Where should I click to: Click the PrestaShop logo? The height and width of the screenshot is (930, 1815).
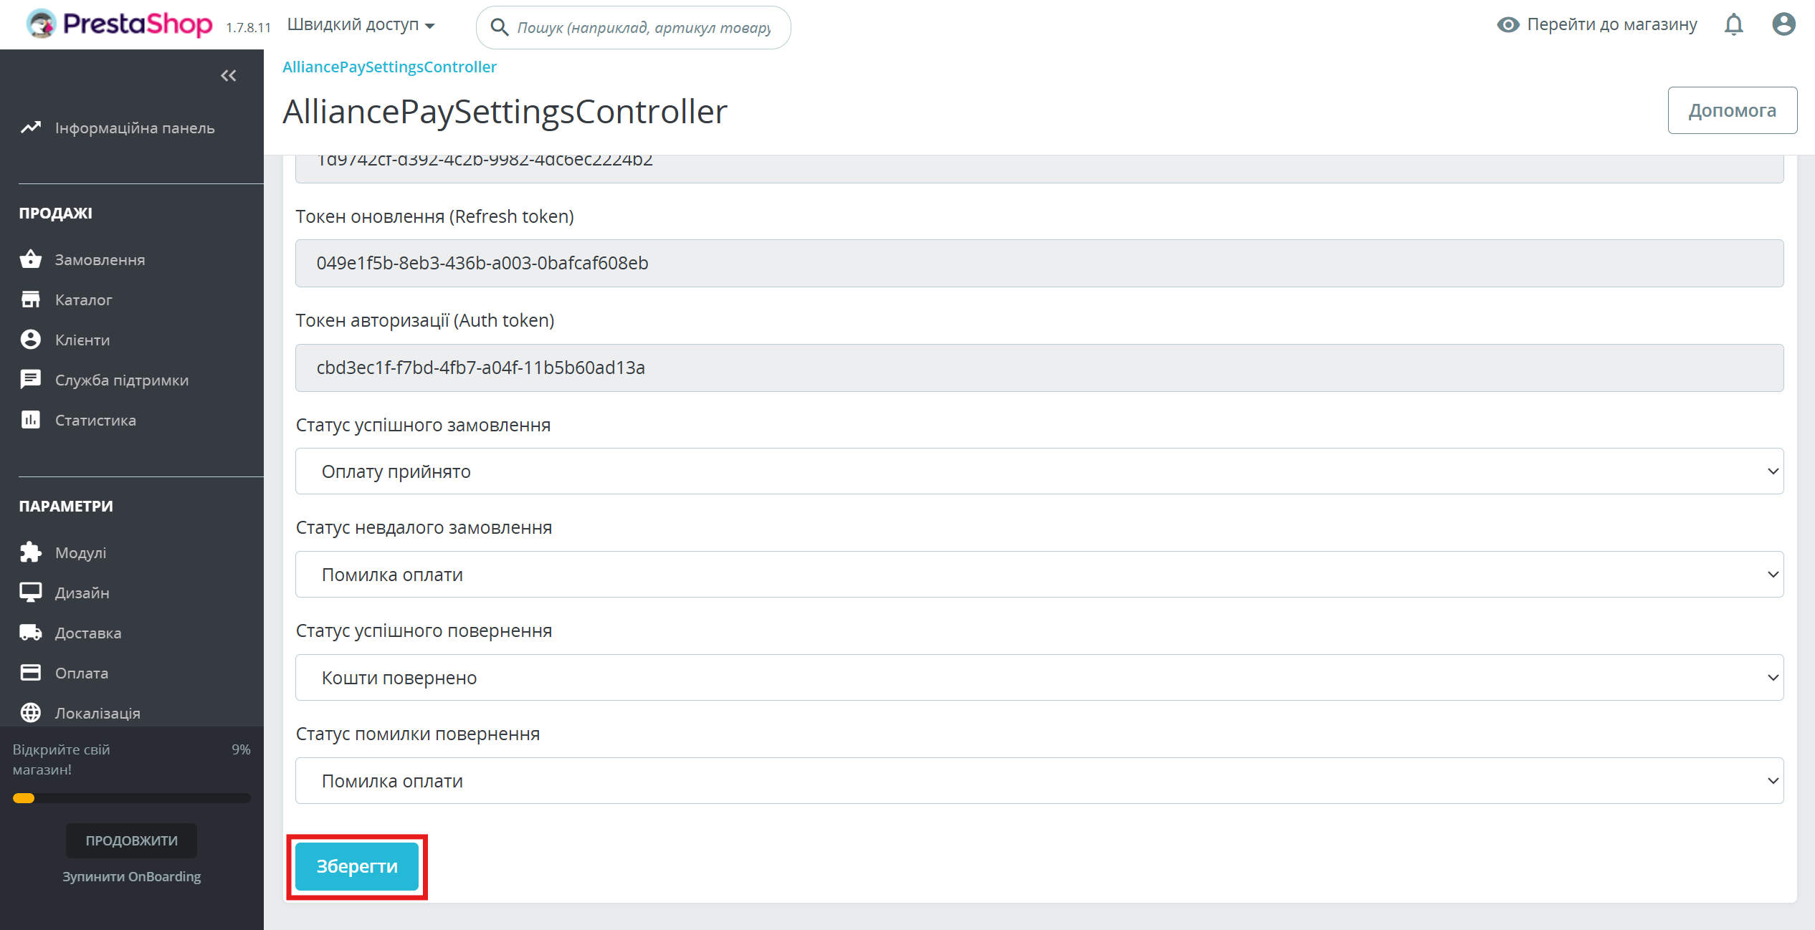click(120, 24)
